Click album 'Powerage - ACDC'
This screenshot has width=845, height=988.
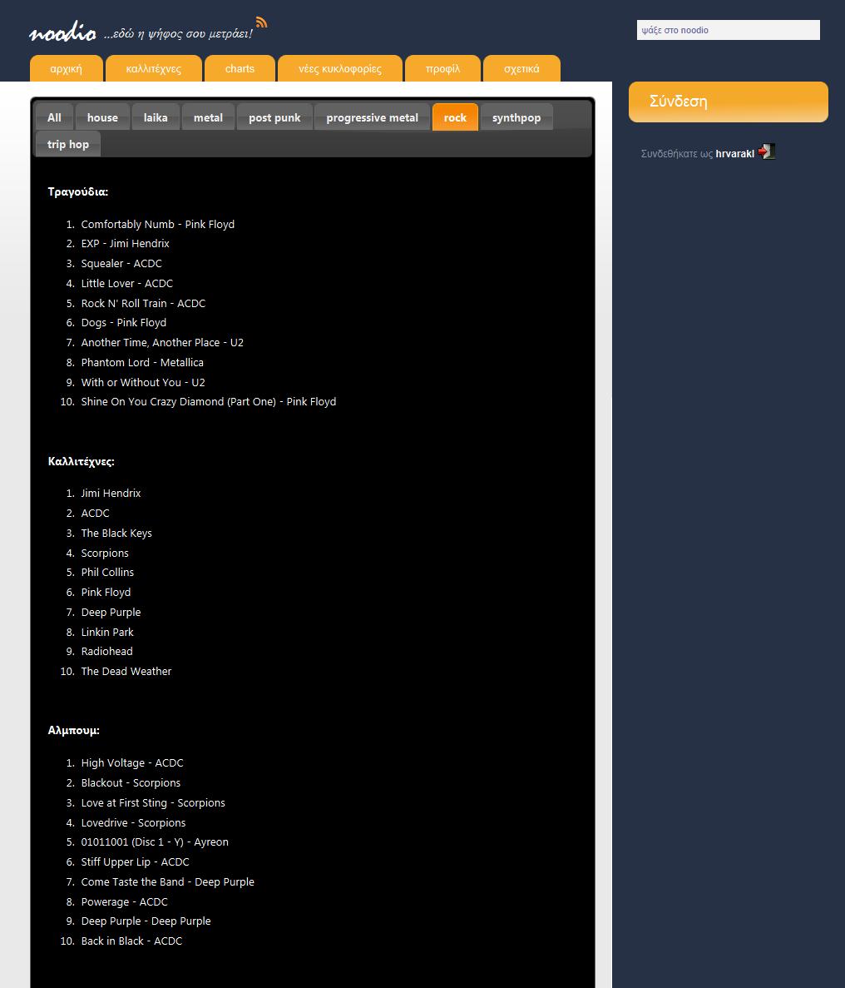pyautogui.click(x=124, y=902)
